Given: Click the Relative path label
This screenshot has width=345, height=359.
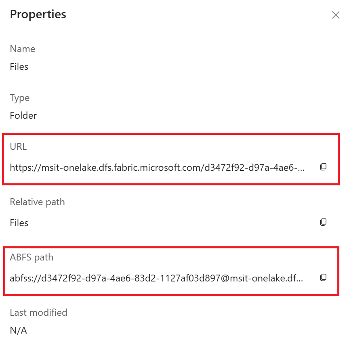Looking at the screenshot, I should pos(37,202).
